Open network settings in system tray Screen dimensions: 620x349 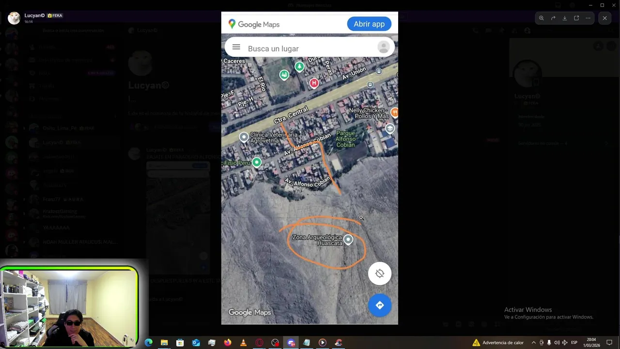(x=565, y=343)
